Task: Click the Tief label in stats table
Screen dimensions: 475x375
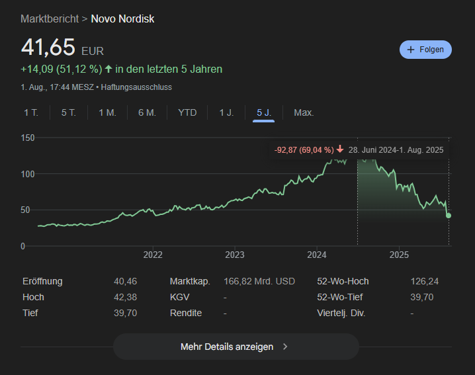Action: click(x=30, y=313)
